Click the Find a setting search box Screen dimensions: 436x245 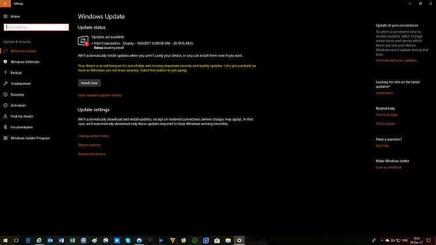point(36,27)
